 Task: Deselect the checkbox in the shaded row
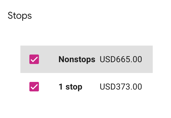pos(34,59)
